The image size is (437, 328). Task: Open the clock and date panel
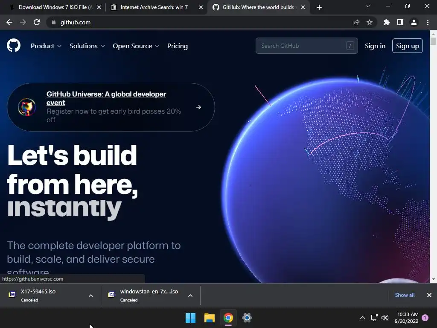[407, 318]
